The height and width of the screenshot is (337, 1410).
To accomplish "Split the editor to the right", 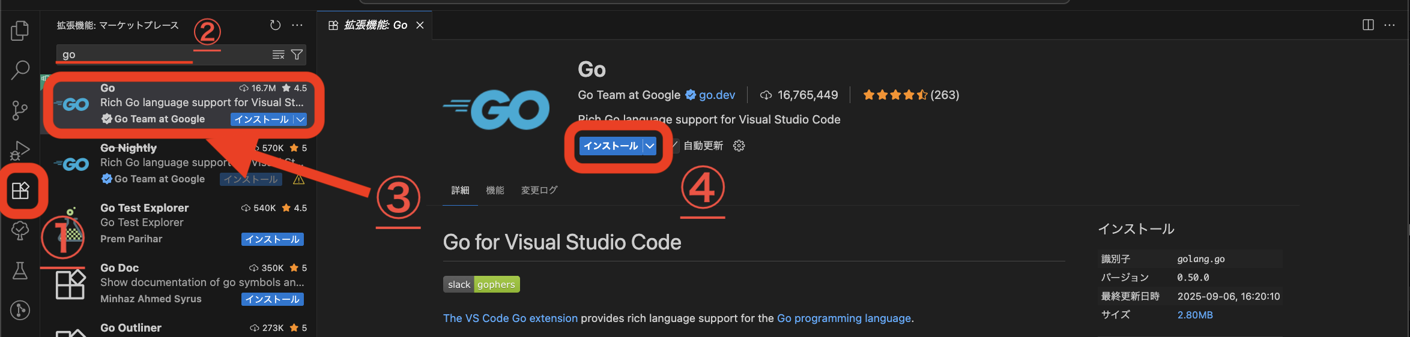I will pos(1368,25).
